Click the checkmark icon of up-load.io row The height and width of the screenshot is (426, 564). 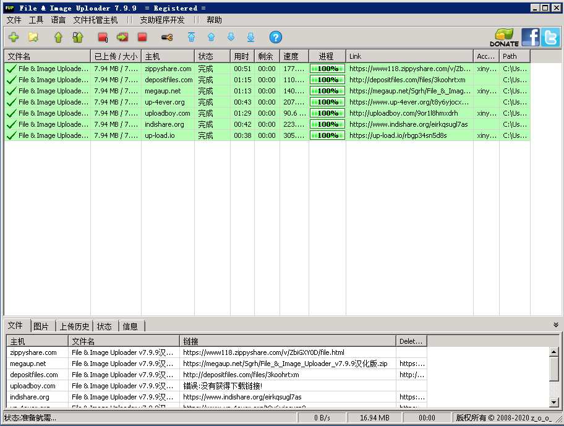pos(12,135)
